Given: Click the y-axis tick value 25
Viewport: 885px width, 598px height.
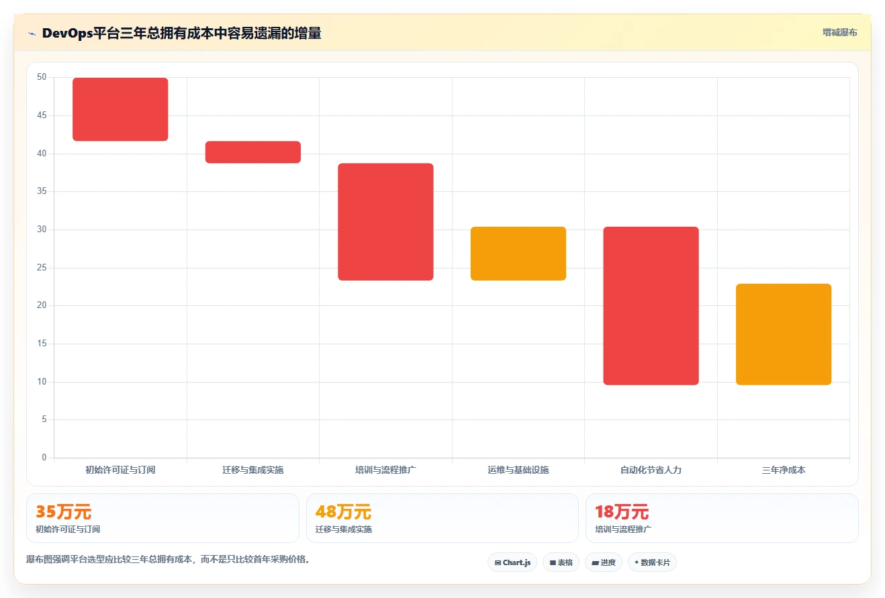Looking at the screenshot, I should click(x=42, y=268).
